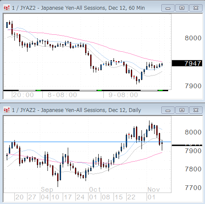Click the 60 Min chart window app icon
The width and height of the screenshot is (205, 204).
tap(7, 8)
